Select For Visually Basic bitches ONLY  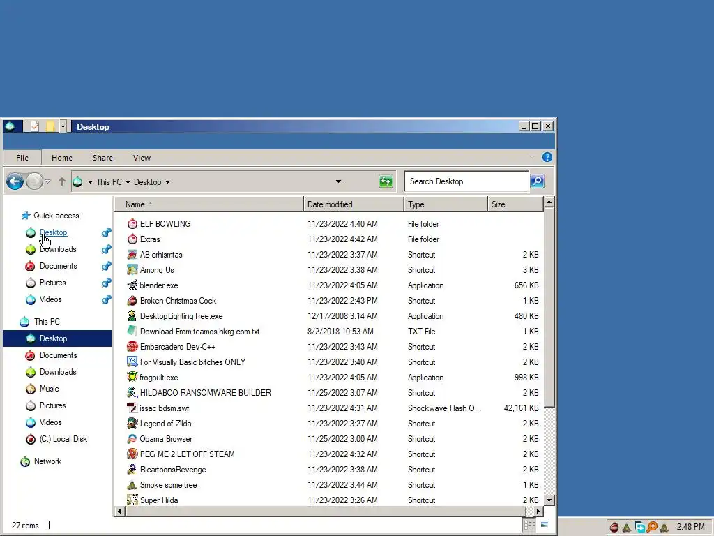[192, 362]
